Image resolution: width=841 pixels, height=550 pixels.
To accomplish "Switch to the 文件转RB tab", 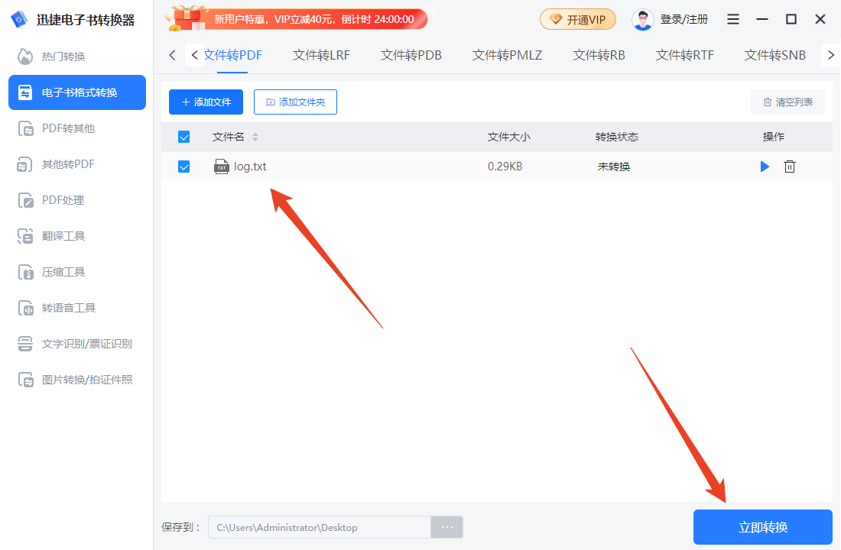I will tap(599, 55).
